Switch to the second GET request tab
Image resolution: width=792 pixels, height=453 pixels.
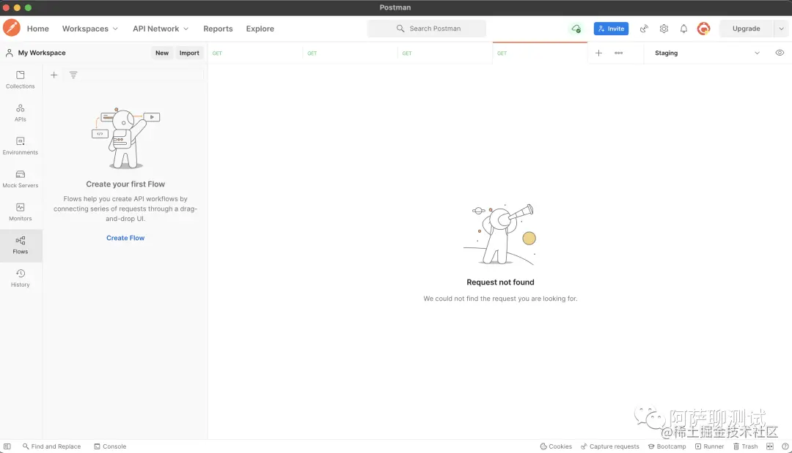[350, 53]
